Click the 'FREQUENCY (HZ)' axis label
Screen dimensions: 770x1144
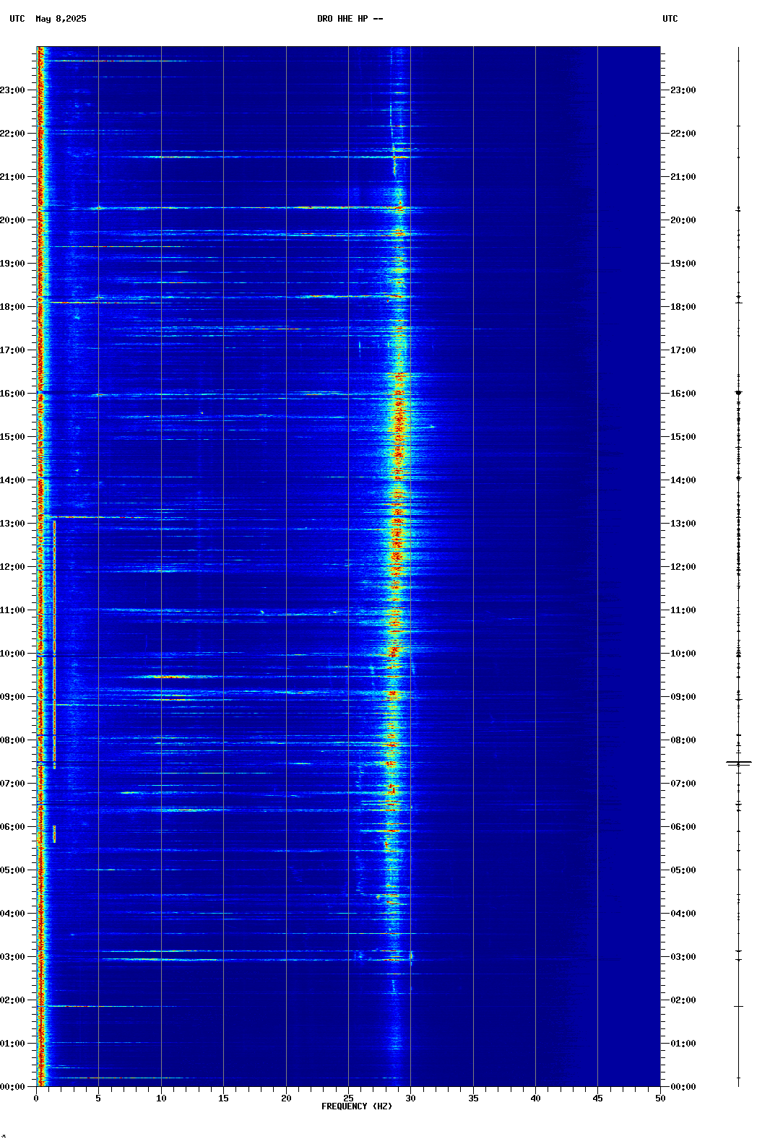357,1106
